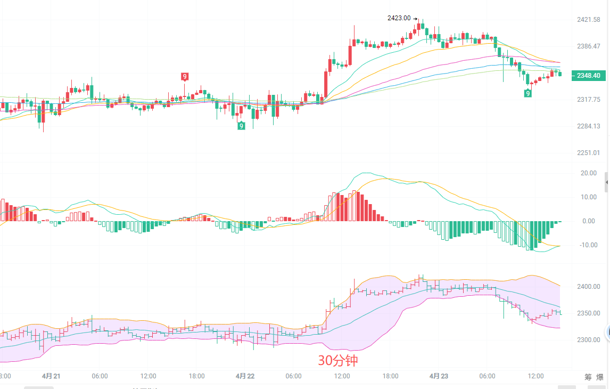
Task: Click the green 9 marker below April 22 candles
Action: [241, 126]
